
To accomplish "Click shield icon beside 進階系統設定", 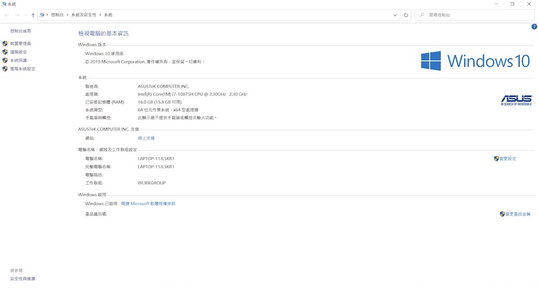I will (x=5, y=69).
